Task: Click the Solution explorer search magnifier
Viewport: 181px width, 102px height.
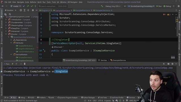Action: tap(10, 14)
